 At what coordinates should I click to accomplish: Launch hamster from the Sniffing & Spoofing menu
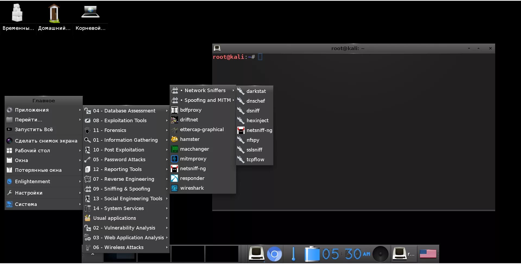click(x=203, y=139)
